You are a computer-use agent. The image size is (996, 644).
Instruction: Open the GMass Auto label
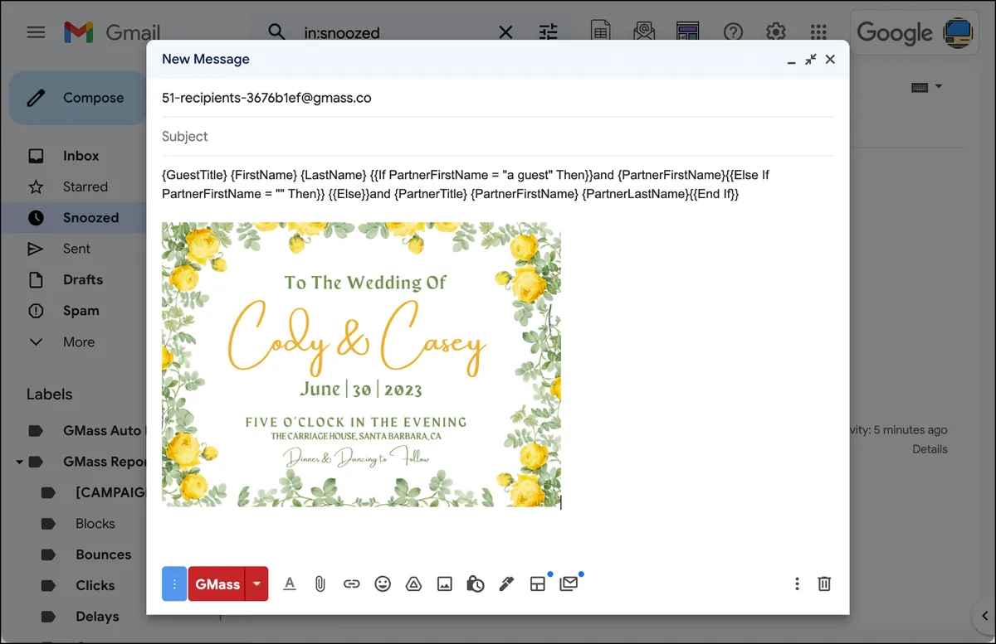(x=102, y=431)
